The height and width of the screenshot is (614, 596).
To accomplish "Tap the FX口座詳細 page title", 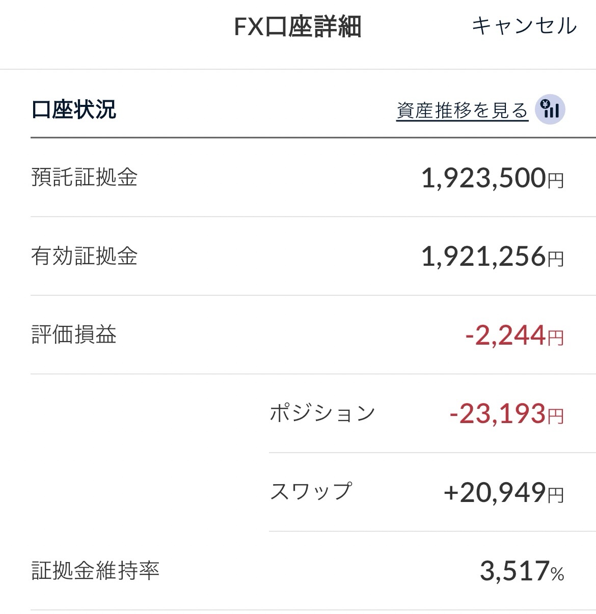I will (x=297, y=26).
